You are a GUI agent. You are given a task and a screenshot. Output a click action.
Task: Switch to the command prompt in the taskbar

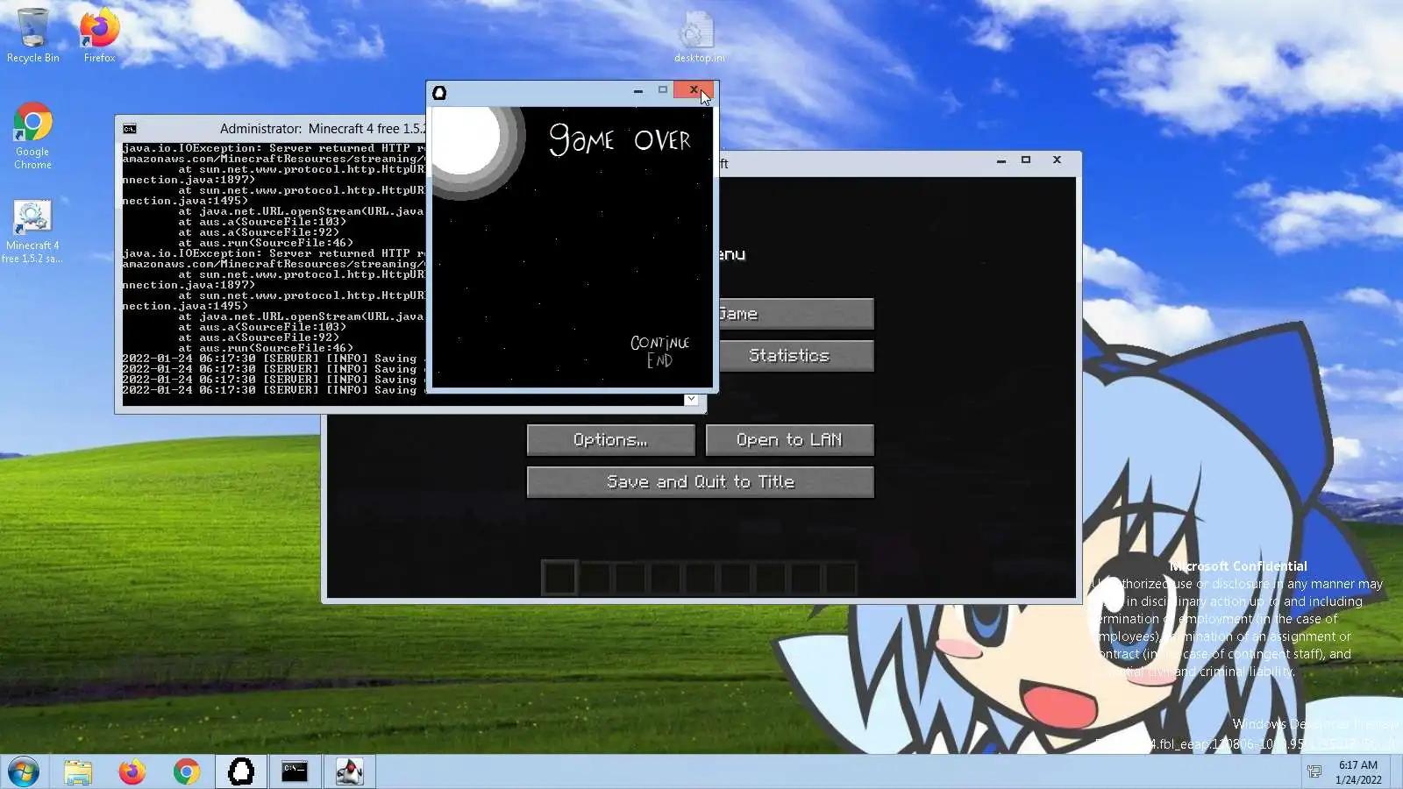tap(295, 772)
